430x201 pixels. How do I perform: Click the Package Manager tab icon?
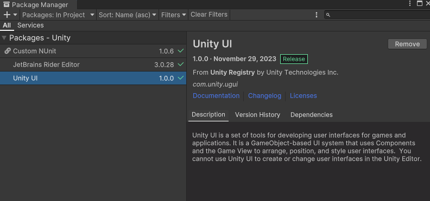pos(7,5)
